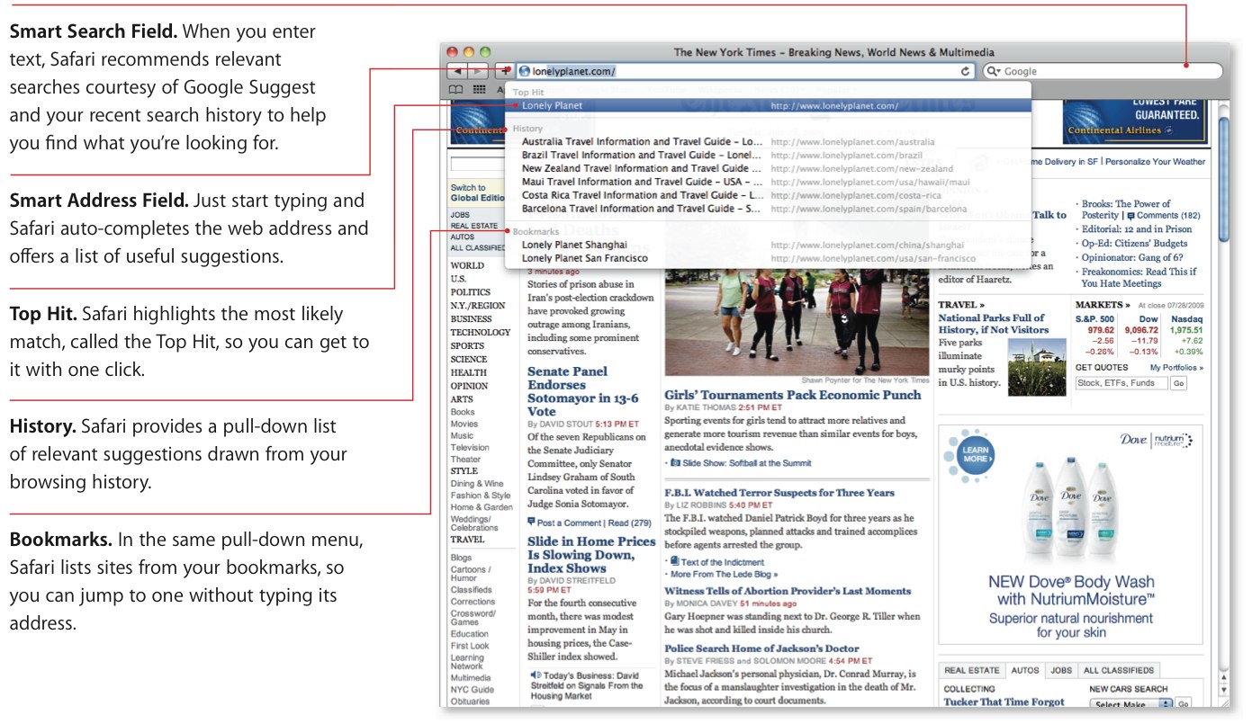
Task: Click the Stock, ETFs, Funds input field
Action: coord(1121,383)
